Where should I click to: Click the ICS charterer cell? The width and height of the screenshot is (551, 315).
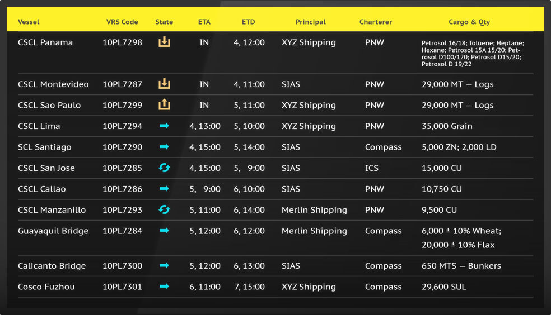click(x=371, y=168)
